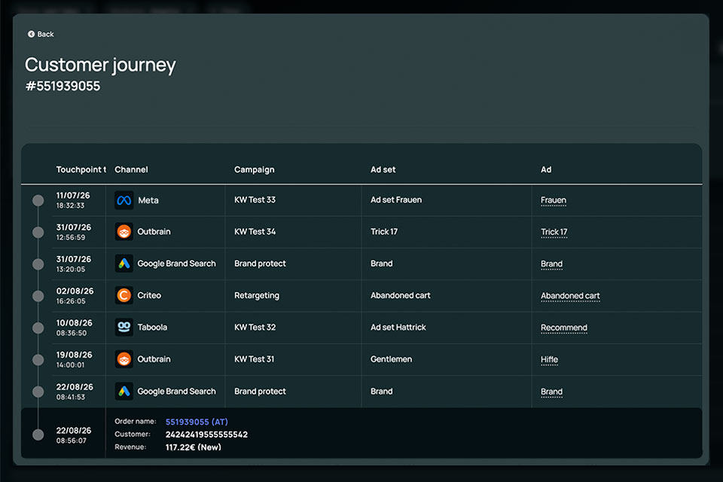Click the KW Test 33 campaign cell
Image resolution: width=723 pixels, height=482 pixels.
255,200
